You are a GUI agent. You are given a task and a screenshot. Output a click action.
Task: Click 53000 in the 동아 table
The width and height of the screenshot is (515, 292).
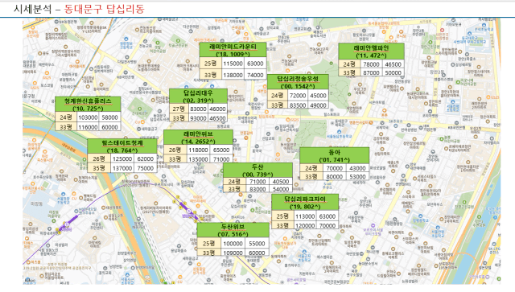point(357,176)
